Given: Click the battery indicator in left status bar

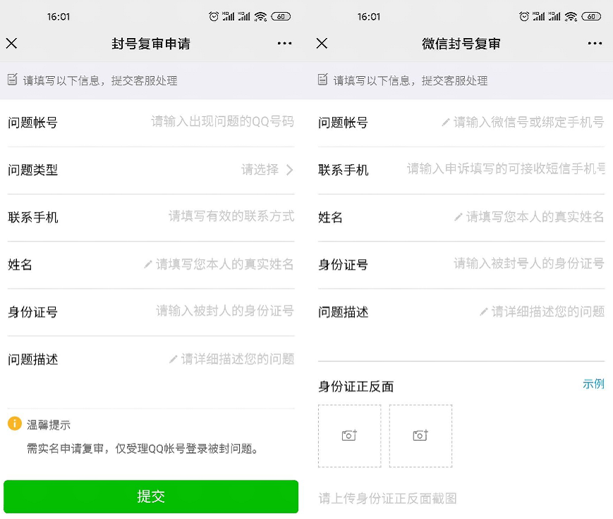Looking at the screenshot, I should click(281, 16).
